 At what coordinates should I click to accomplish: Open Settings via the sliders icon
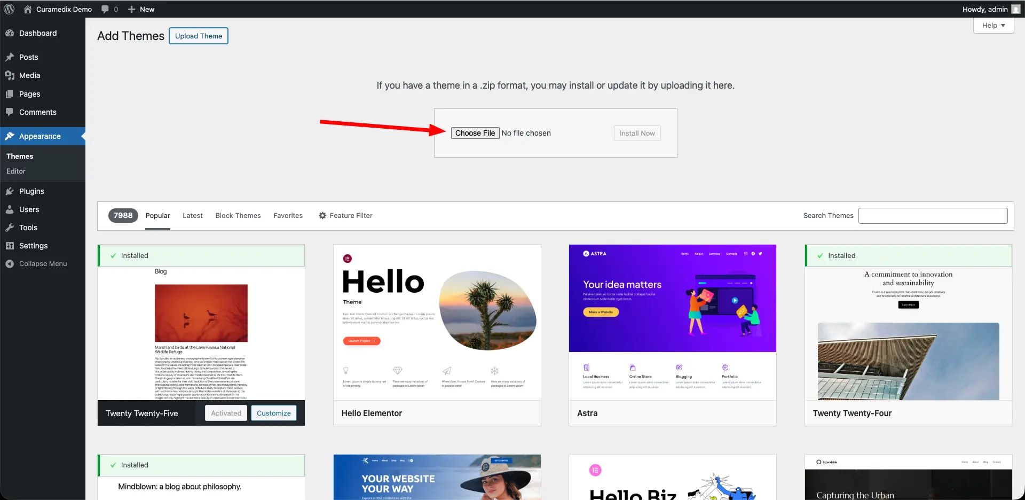[x=10, y=246]
